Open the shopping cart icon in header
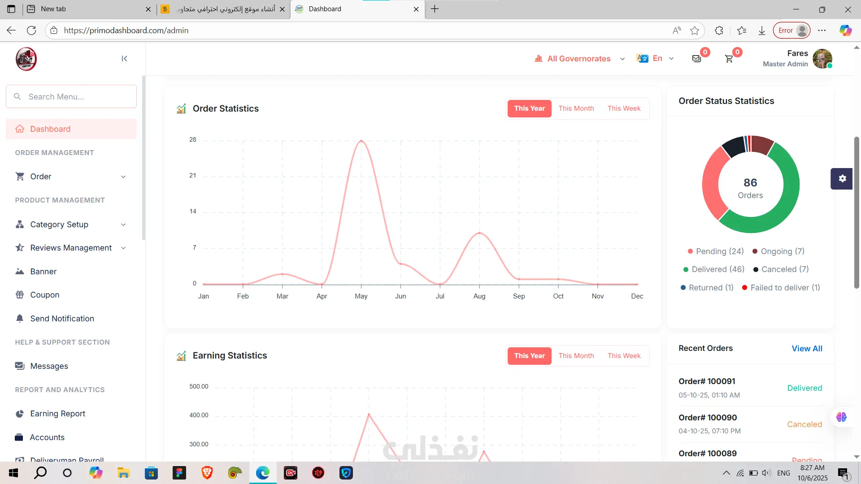Viewport: 861px width, 484px height. [x=729, y=59]
